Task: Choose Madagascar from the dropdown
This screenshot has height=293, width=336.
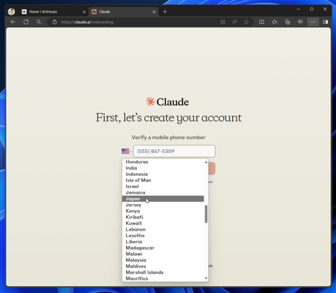Action: coord(163,247)
